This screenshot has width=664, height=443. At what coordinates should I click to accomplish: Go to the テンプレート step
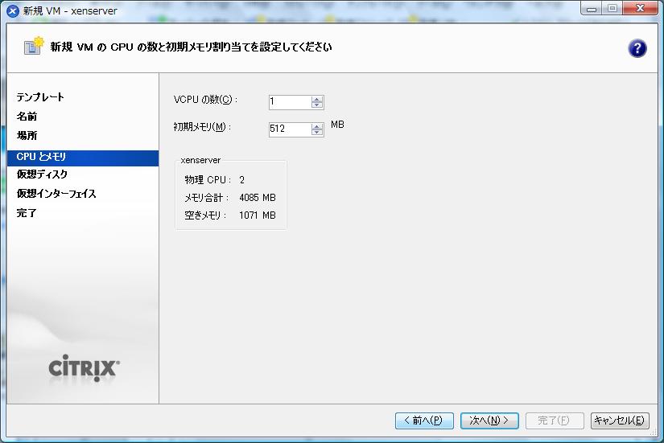point(40,97)
